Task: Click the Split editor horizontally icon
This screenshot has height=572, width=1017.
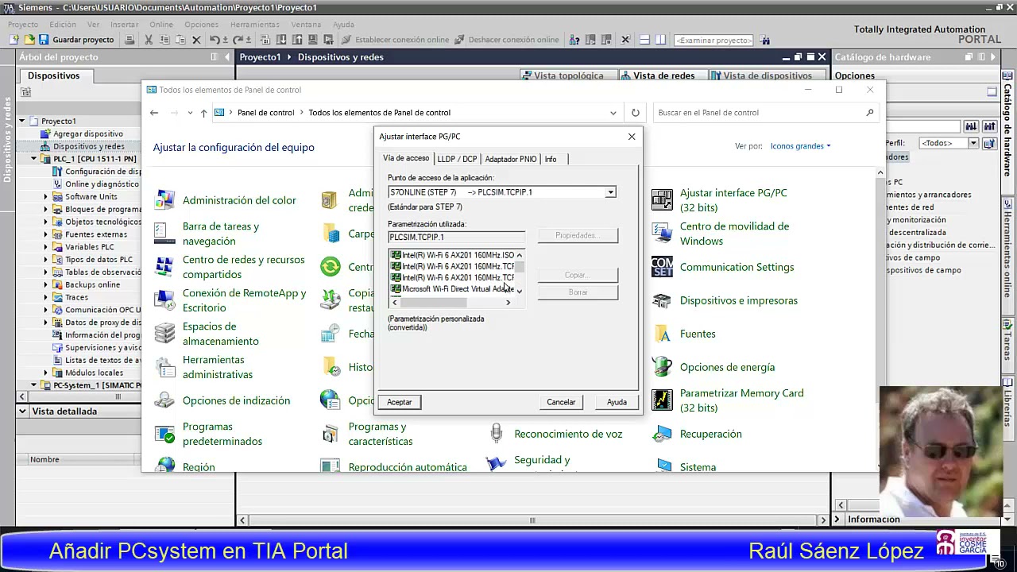Action: pyautogui.click(x=644, y=40)
